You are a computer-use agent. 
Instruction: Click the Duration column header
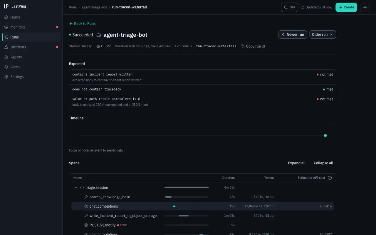pos(229,178)
